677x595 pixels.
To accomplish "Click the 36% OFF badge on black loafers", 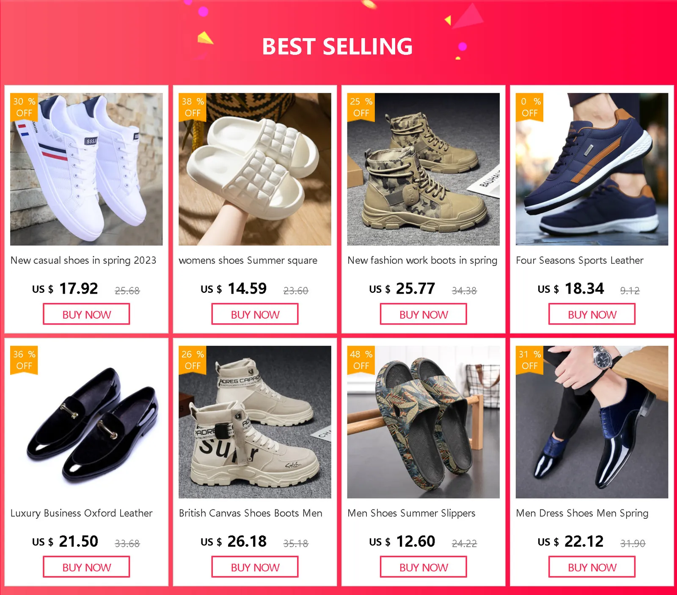I will click(24, 360).
